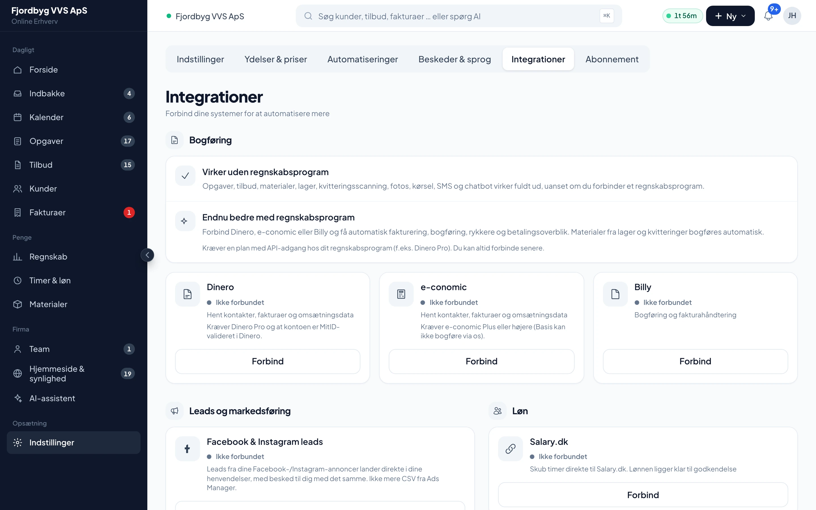Switch to the Indstillinger tab
This screenshot has height=510, width=816.
pos(200,59)
